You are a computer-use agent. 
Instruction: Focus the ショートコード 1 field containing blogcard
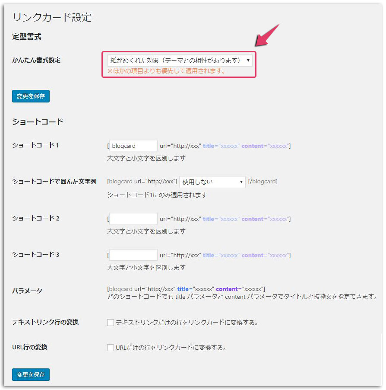coord(133,146)
